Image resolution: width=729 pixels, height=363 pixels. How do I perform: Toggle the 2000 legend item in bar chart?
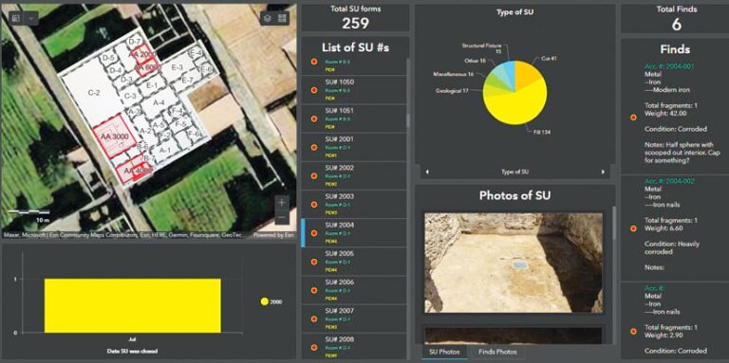pos(271,301)
